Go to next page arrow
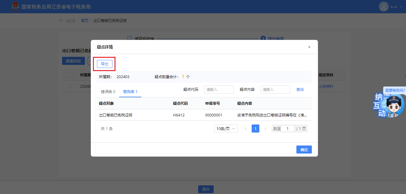Image resolution: width=406 pixels, height=194 pixels. [265, 129]
